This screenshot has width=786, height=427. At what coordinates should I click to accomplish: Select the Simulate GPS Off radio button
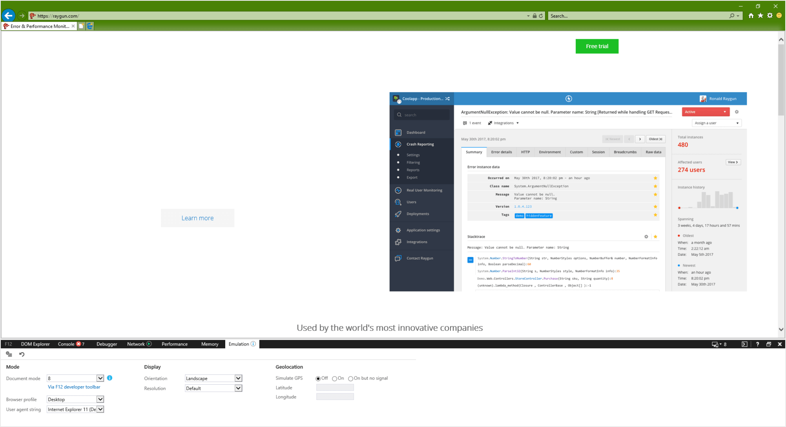click(x=318, y=378)
